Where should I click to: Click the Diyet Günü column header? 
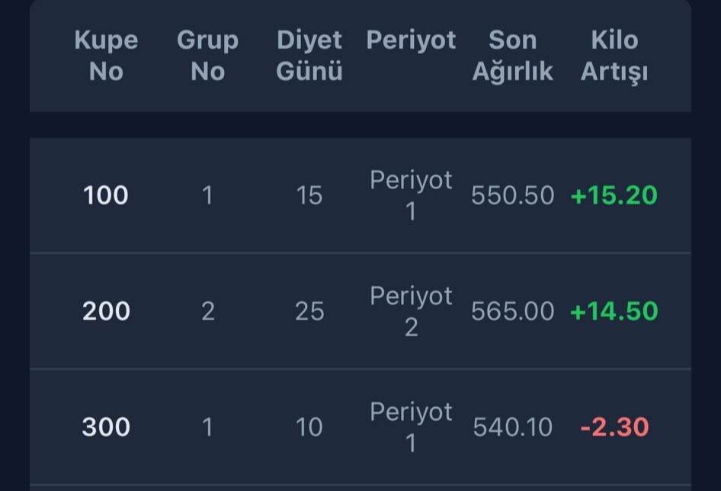click(309, 56)
